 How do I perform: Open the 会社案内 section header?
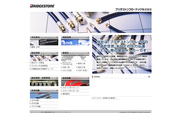44,37
